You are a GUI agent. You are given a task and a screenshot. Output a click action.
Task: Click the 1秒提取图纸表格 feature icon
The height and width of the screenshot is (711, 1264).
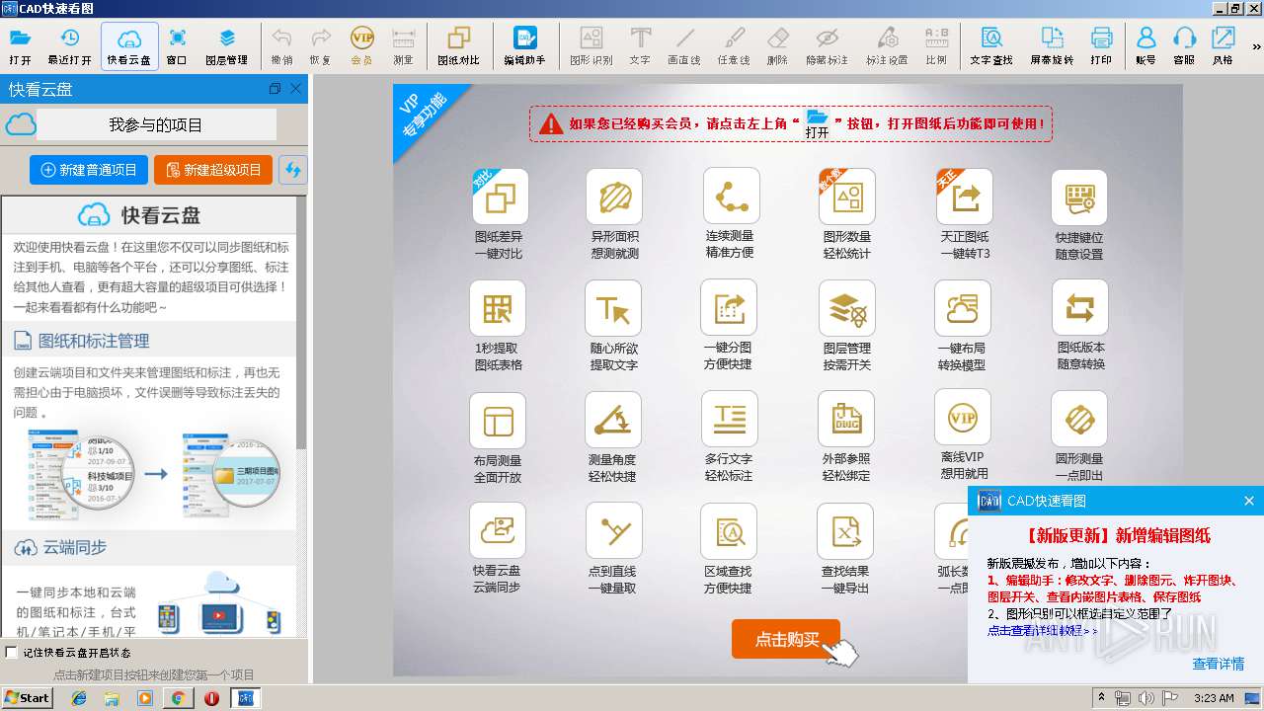pos(498,308)
